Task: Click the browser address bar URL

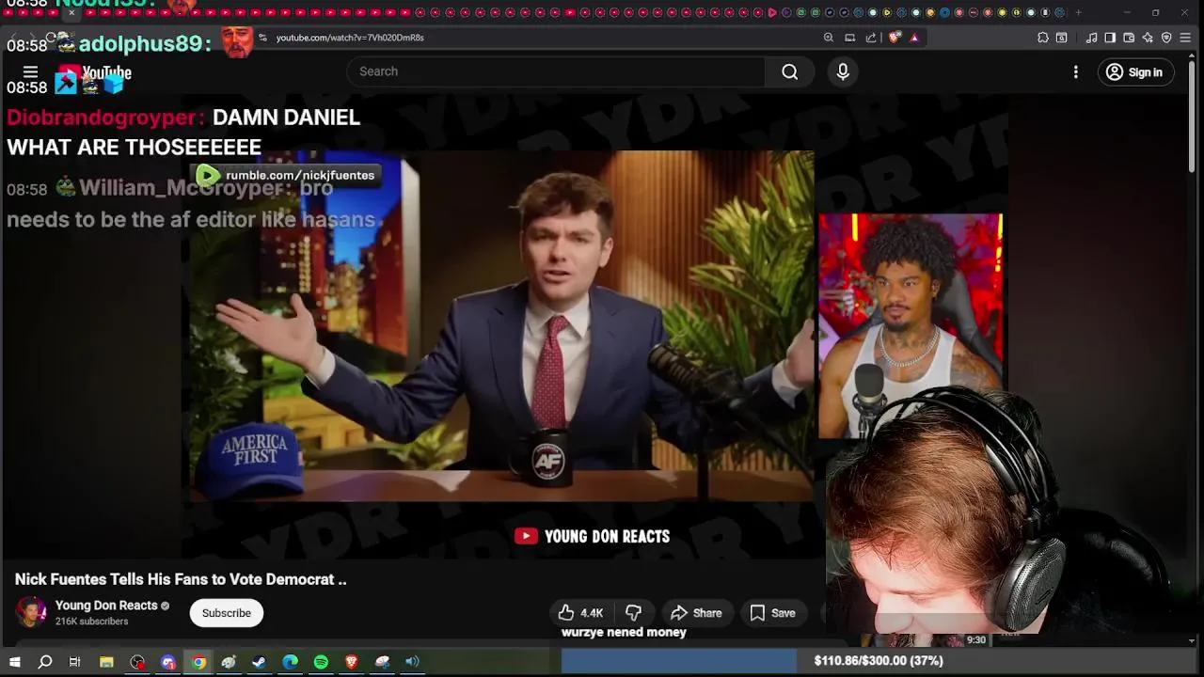Action: pyautogui.click(x=350, y=38)
